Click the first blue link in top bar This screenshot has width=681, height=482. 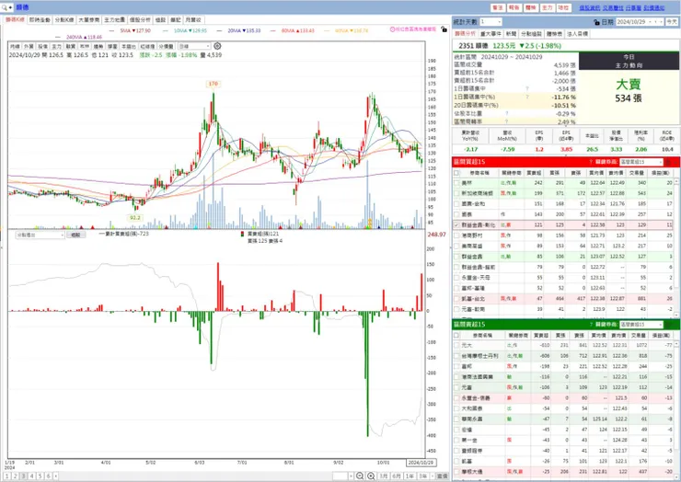point(590,7)
